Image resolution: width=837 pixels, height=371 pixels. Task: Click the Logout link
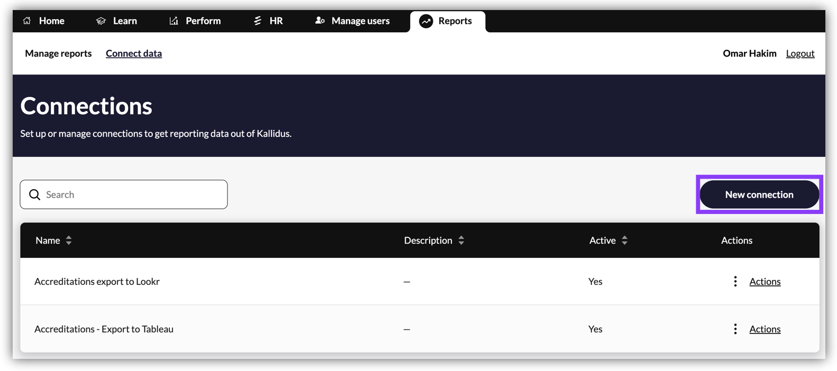coord(799,53)
